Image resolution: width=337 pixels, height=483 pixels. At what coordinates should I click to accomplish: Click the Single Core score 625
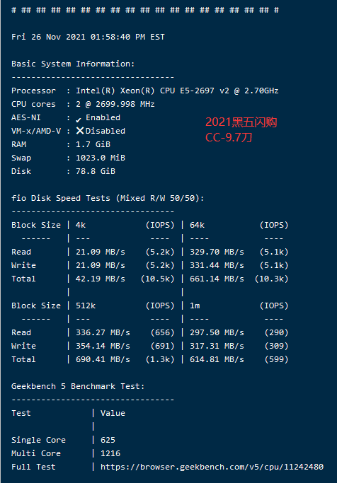tap(108, 440)
